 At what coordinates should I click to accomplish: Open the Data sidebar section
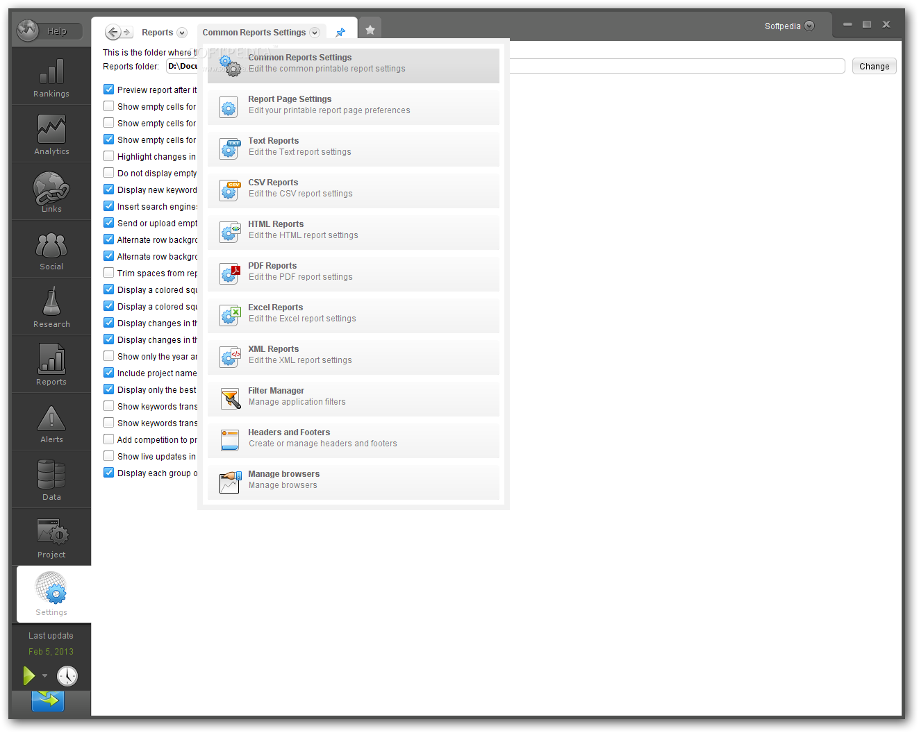coord(51,480)
